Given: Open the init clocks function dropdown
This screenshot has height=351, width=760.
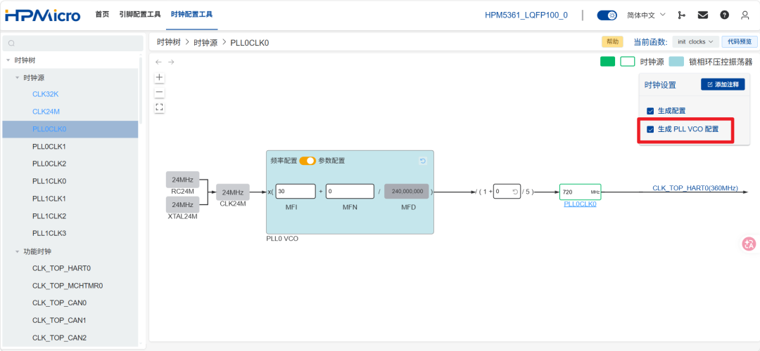Looking at the screenshot, I should tap(695, 41).
